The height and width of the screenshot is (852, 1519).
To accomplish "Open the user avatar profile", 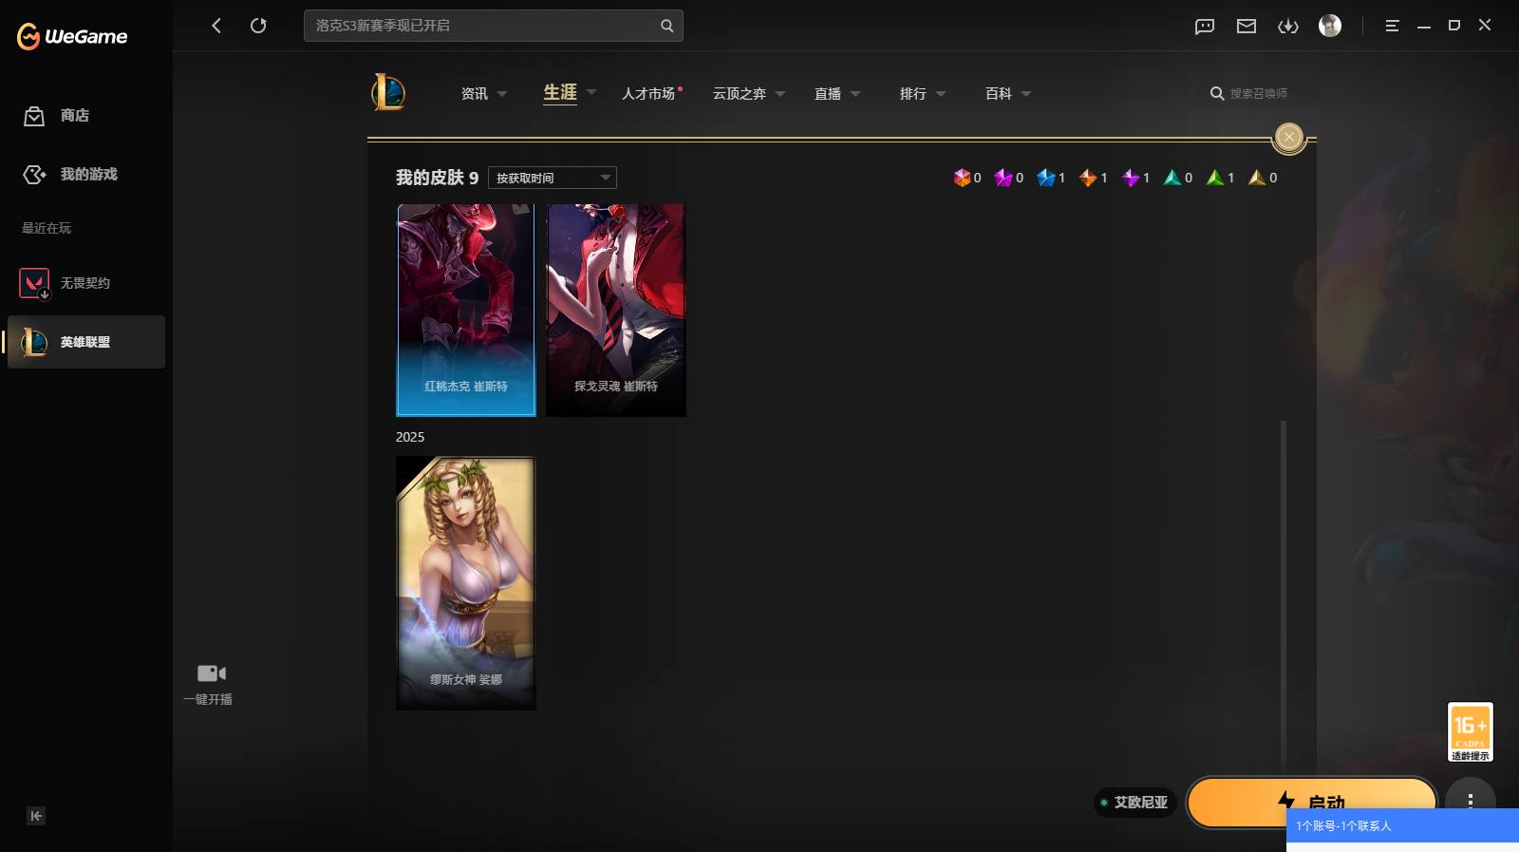I will point(1330,26).
